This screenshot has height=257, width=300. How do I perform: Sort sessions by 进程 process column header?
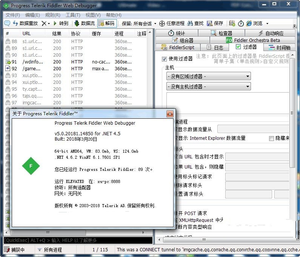[123, 34]
